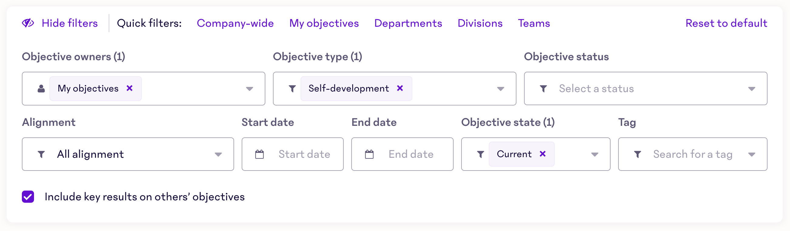Screen dimensions: 790x231
Task: Click the crossed-eye Hide filters icon
Action: click(28, 23)
